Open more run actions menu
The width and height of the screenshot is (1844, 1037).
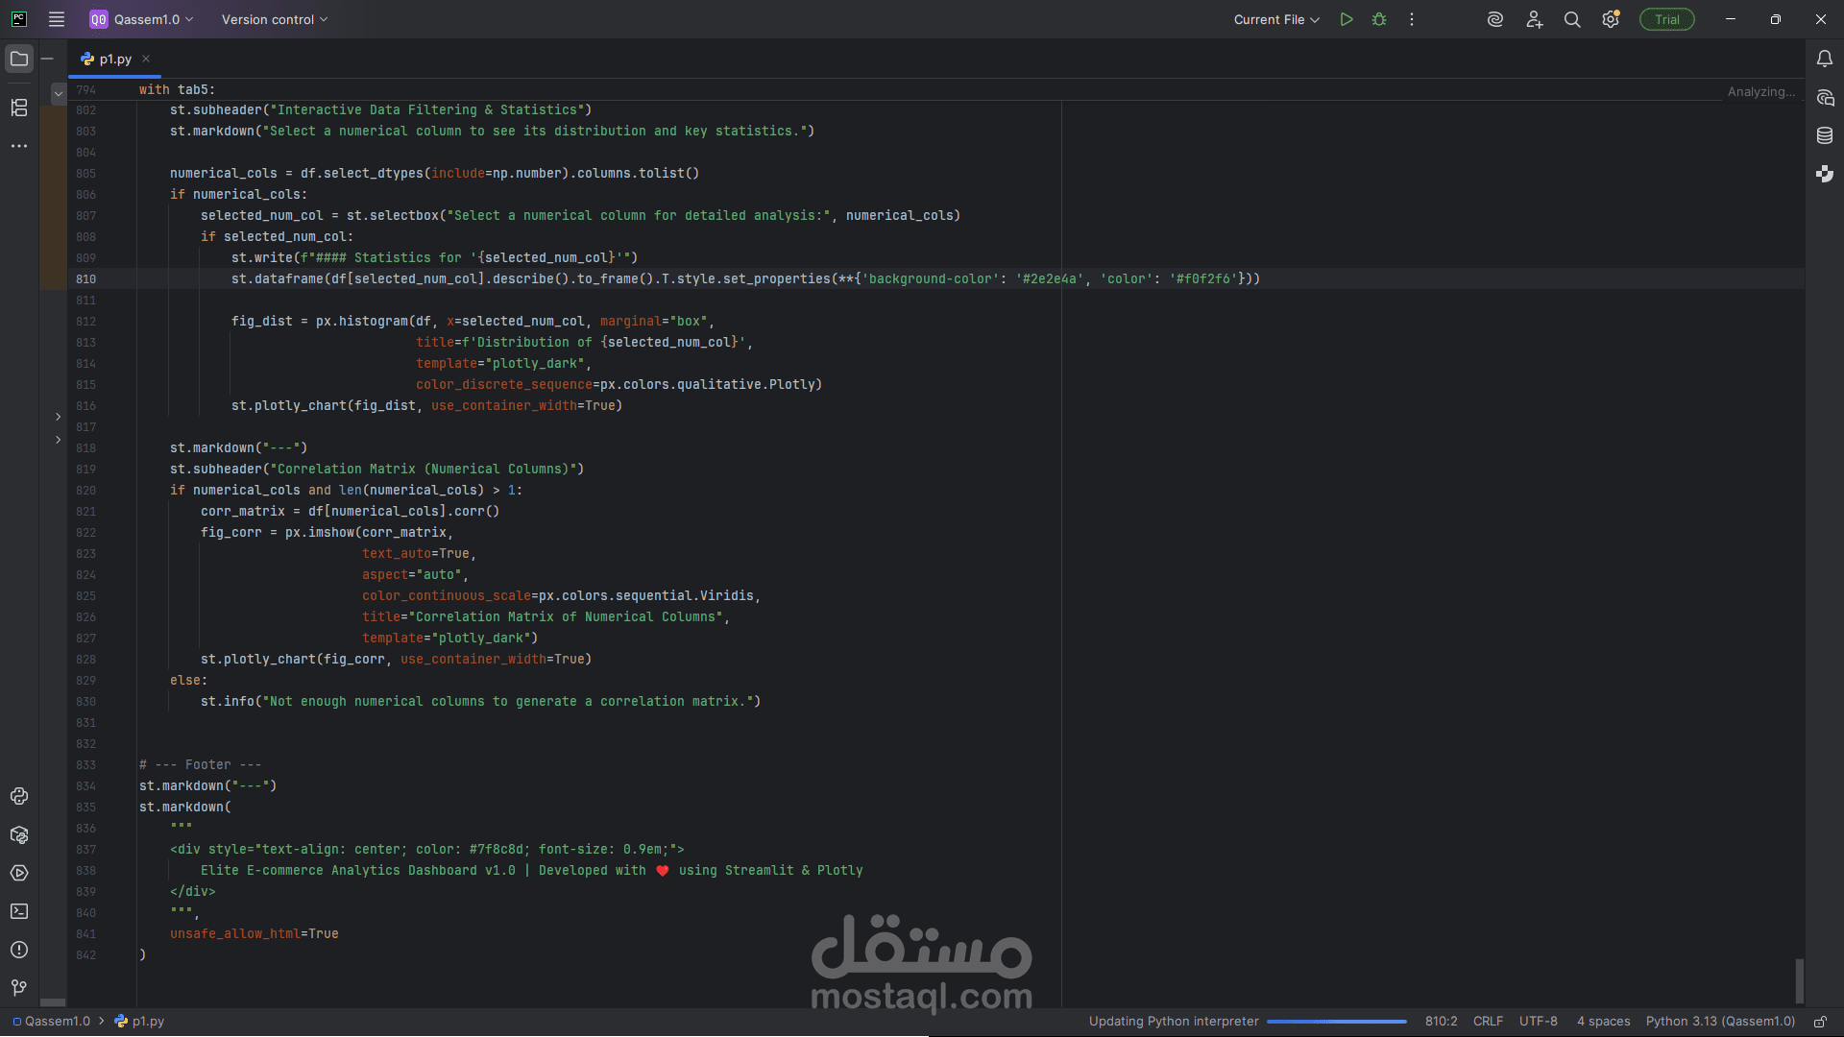(1412, 19)
